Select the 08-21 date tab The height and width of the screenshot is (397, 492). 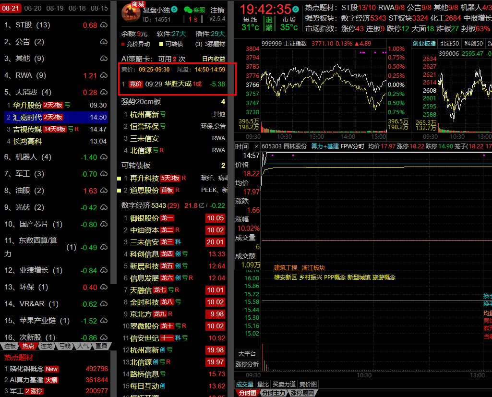[x=11, y=8]
